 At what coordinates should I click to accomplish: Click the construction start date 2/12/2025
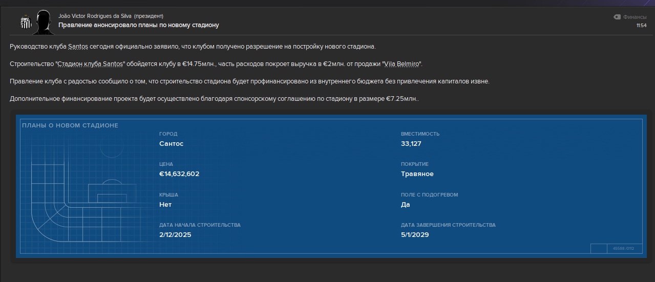pos(175,235)
